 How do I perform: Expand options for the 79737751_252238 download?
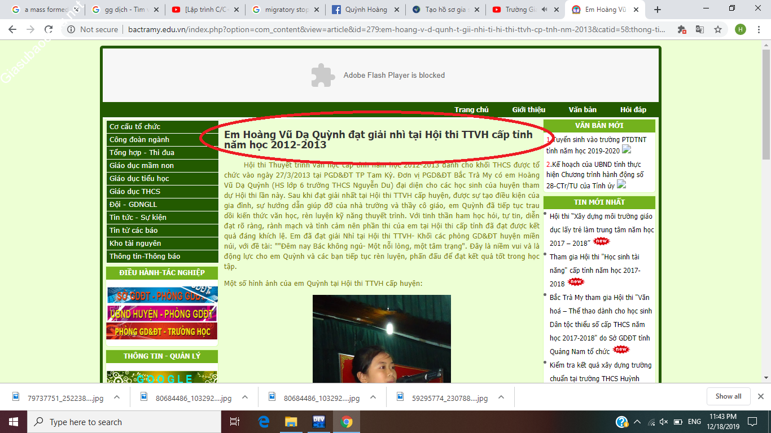tap(117, 397)
